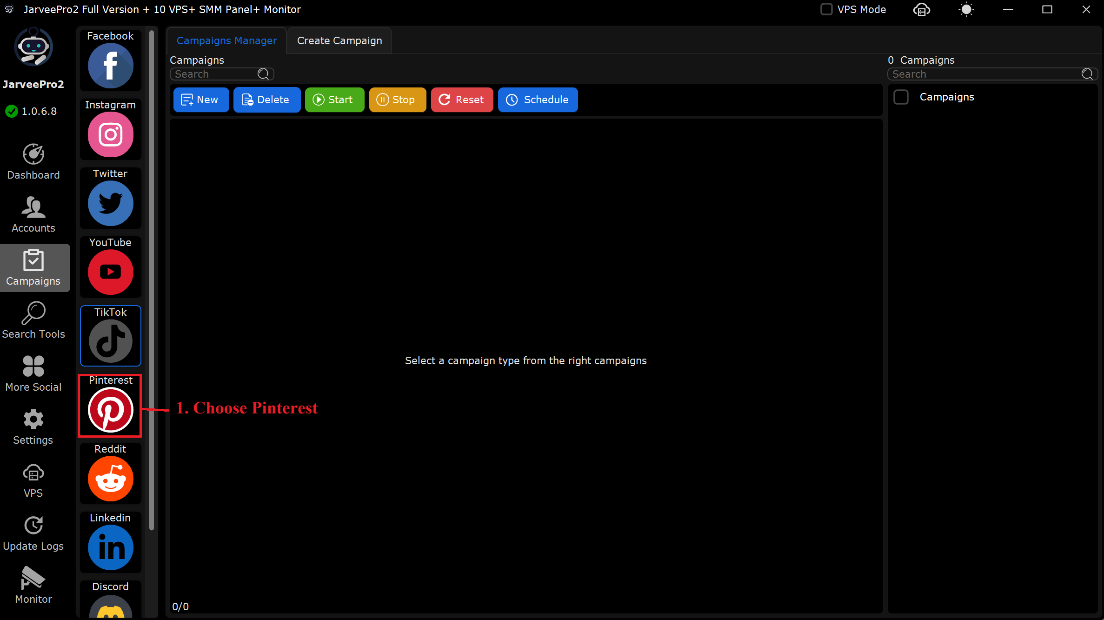
Task: Open Search Tools in sidebar
Action: 33,321
